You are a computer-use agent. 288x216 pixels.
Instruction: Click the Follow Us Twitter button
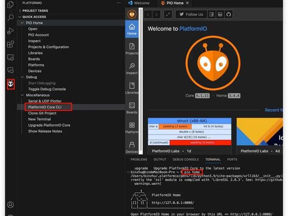191,14
